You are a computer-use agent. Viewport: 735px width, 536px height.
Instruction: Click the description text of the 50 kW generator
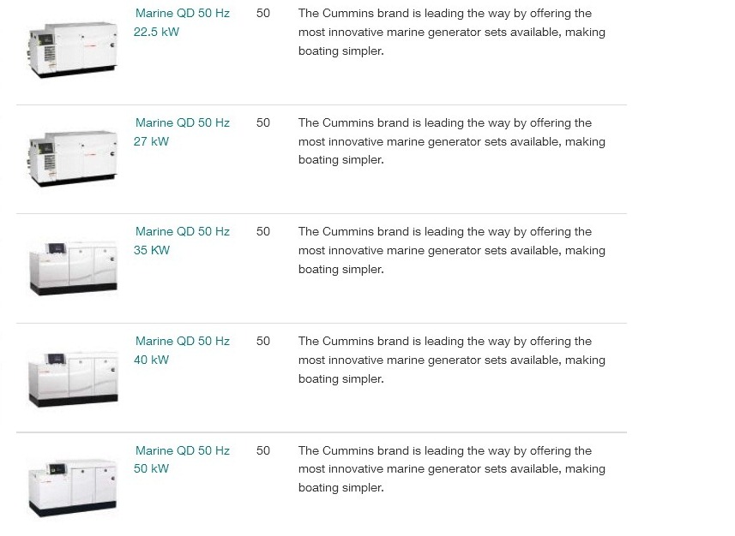(452, 468)
